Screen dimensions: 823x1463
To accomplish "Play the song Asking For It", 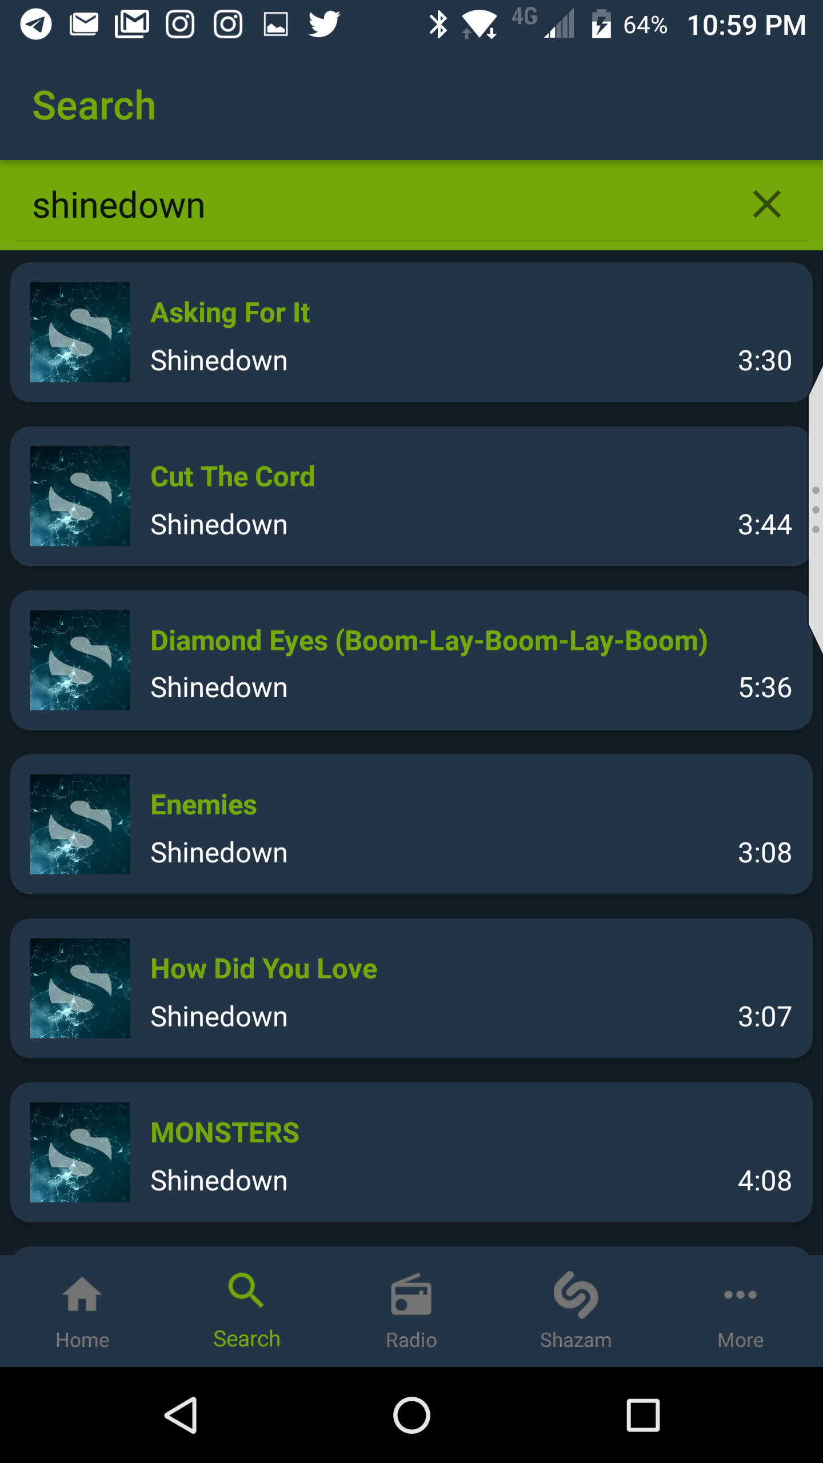I will (x=411, y=333).
